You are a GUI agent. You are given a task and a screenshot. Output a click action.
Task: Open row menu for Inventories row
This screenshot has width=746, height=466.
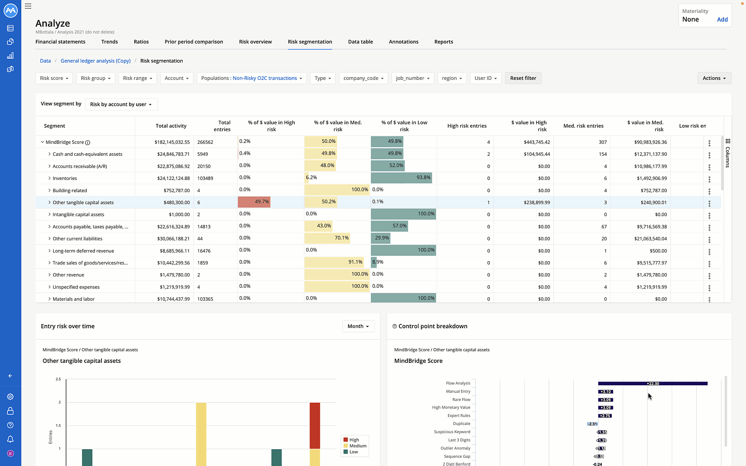pyautogui.click(x=709, y=179)
